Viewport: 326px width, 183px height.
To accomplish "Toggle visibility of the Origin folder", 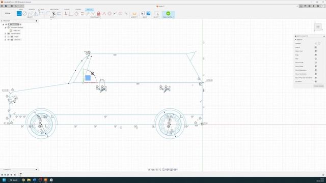I will click(x=9, y=37).
